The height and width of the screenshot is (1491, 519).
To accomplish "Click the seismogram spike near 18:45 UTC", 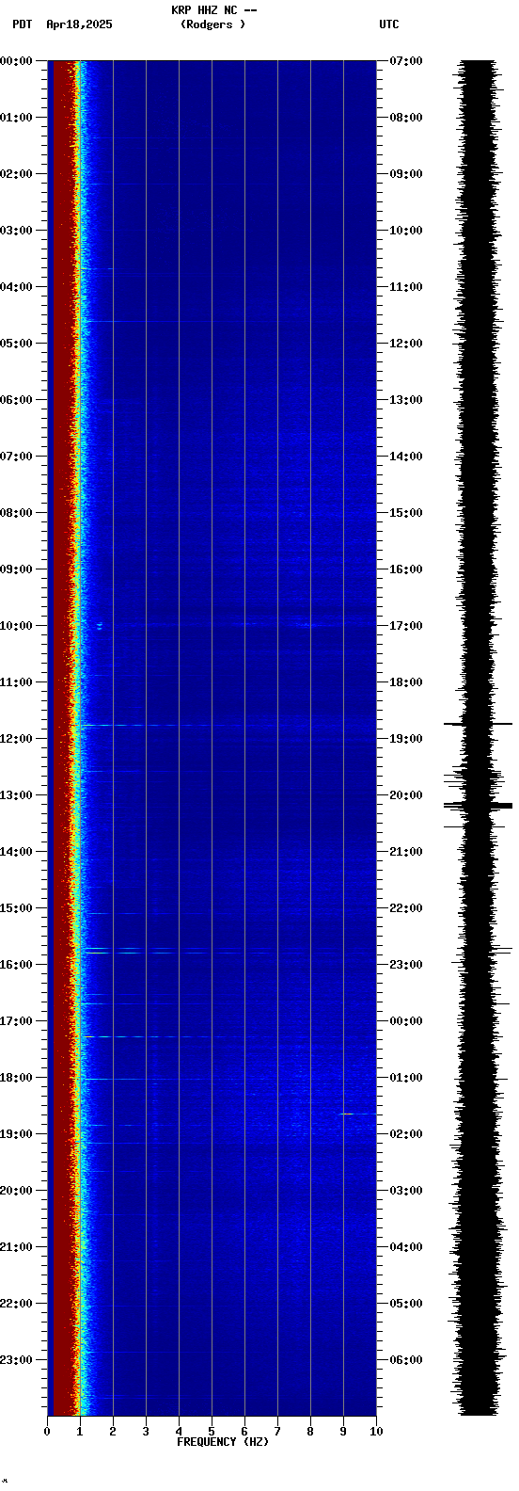I will point(479,724).
